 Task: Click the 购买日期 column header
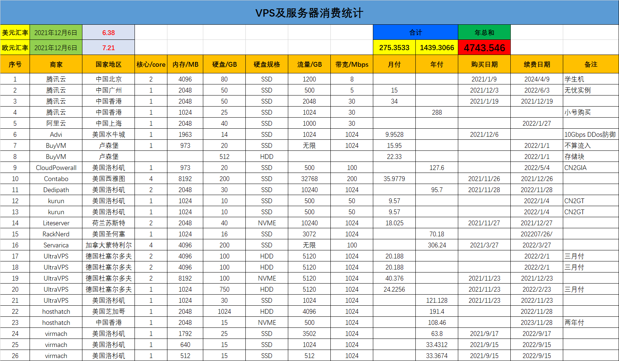pos(484,64)
